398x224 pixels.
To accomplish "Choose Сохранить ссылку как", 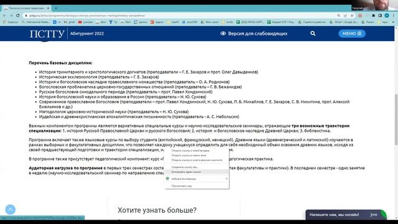I will click(x=197, y=167).
